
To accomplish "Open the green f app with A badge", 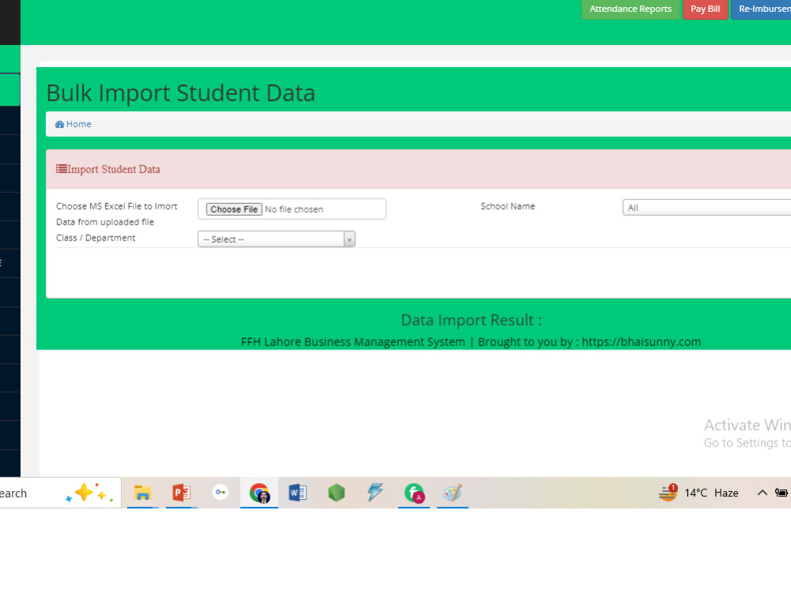I will pos(414,493).
